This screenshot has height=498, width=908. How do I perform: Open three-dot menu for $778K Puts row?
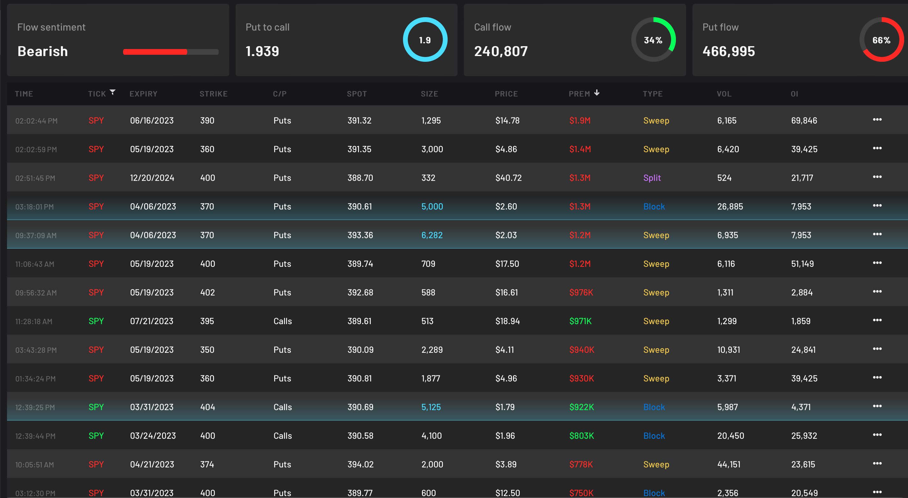point(877,464)
